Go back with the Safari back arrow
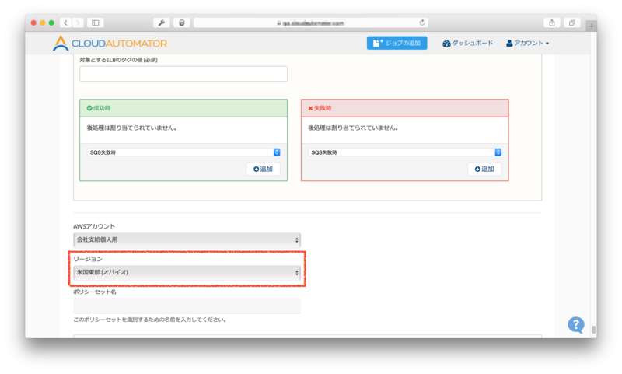 click(x=65, y=23)
